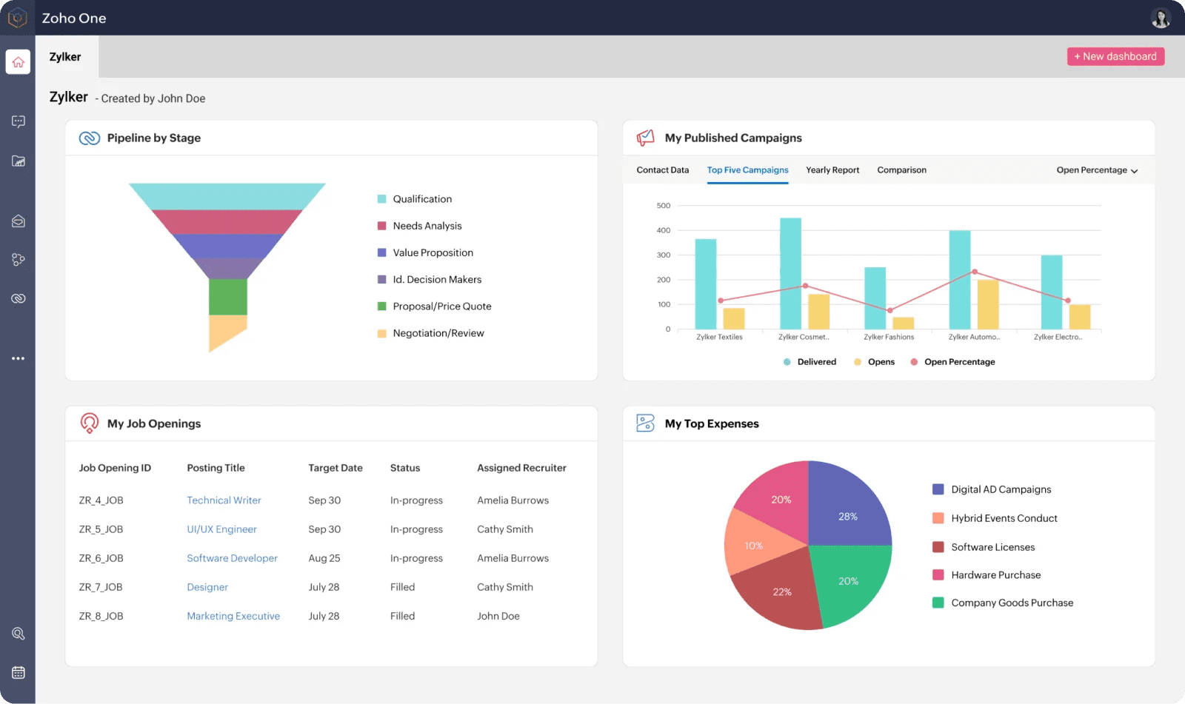Click the New dashboard button
Screen dimensions: 1185x704
coord(1115,56)
